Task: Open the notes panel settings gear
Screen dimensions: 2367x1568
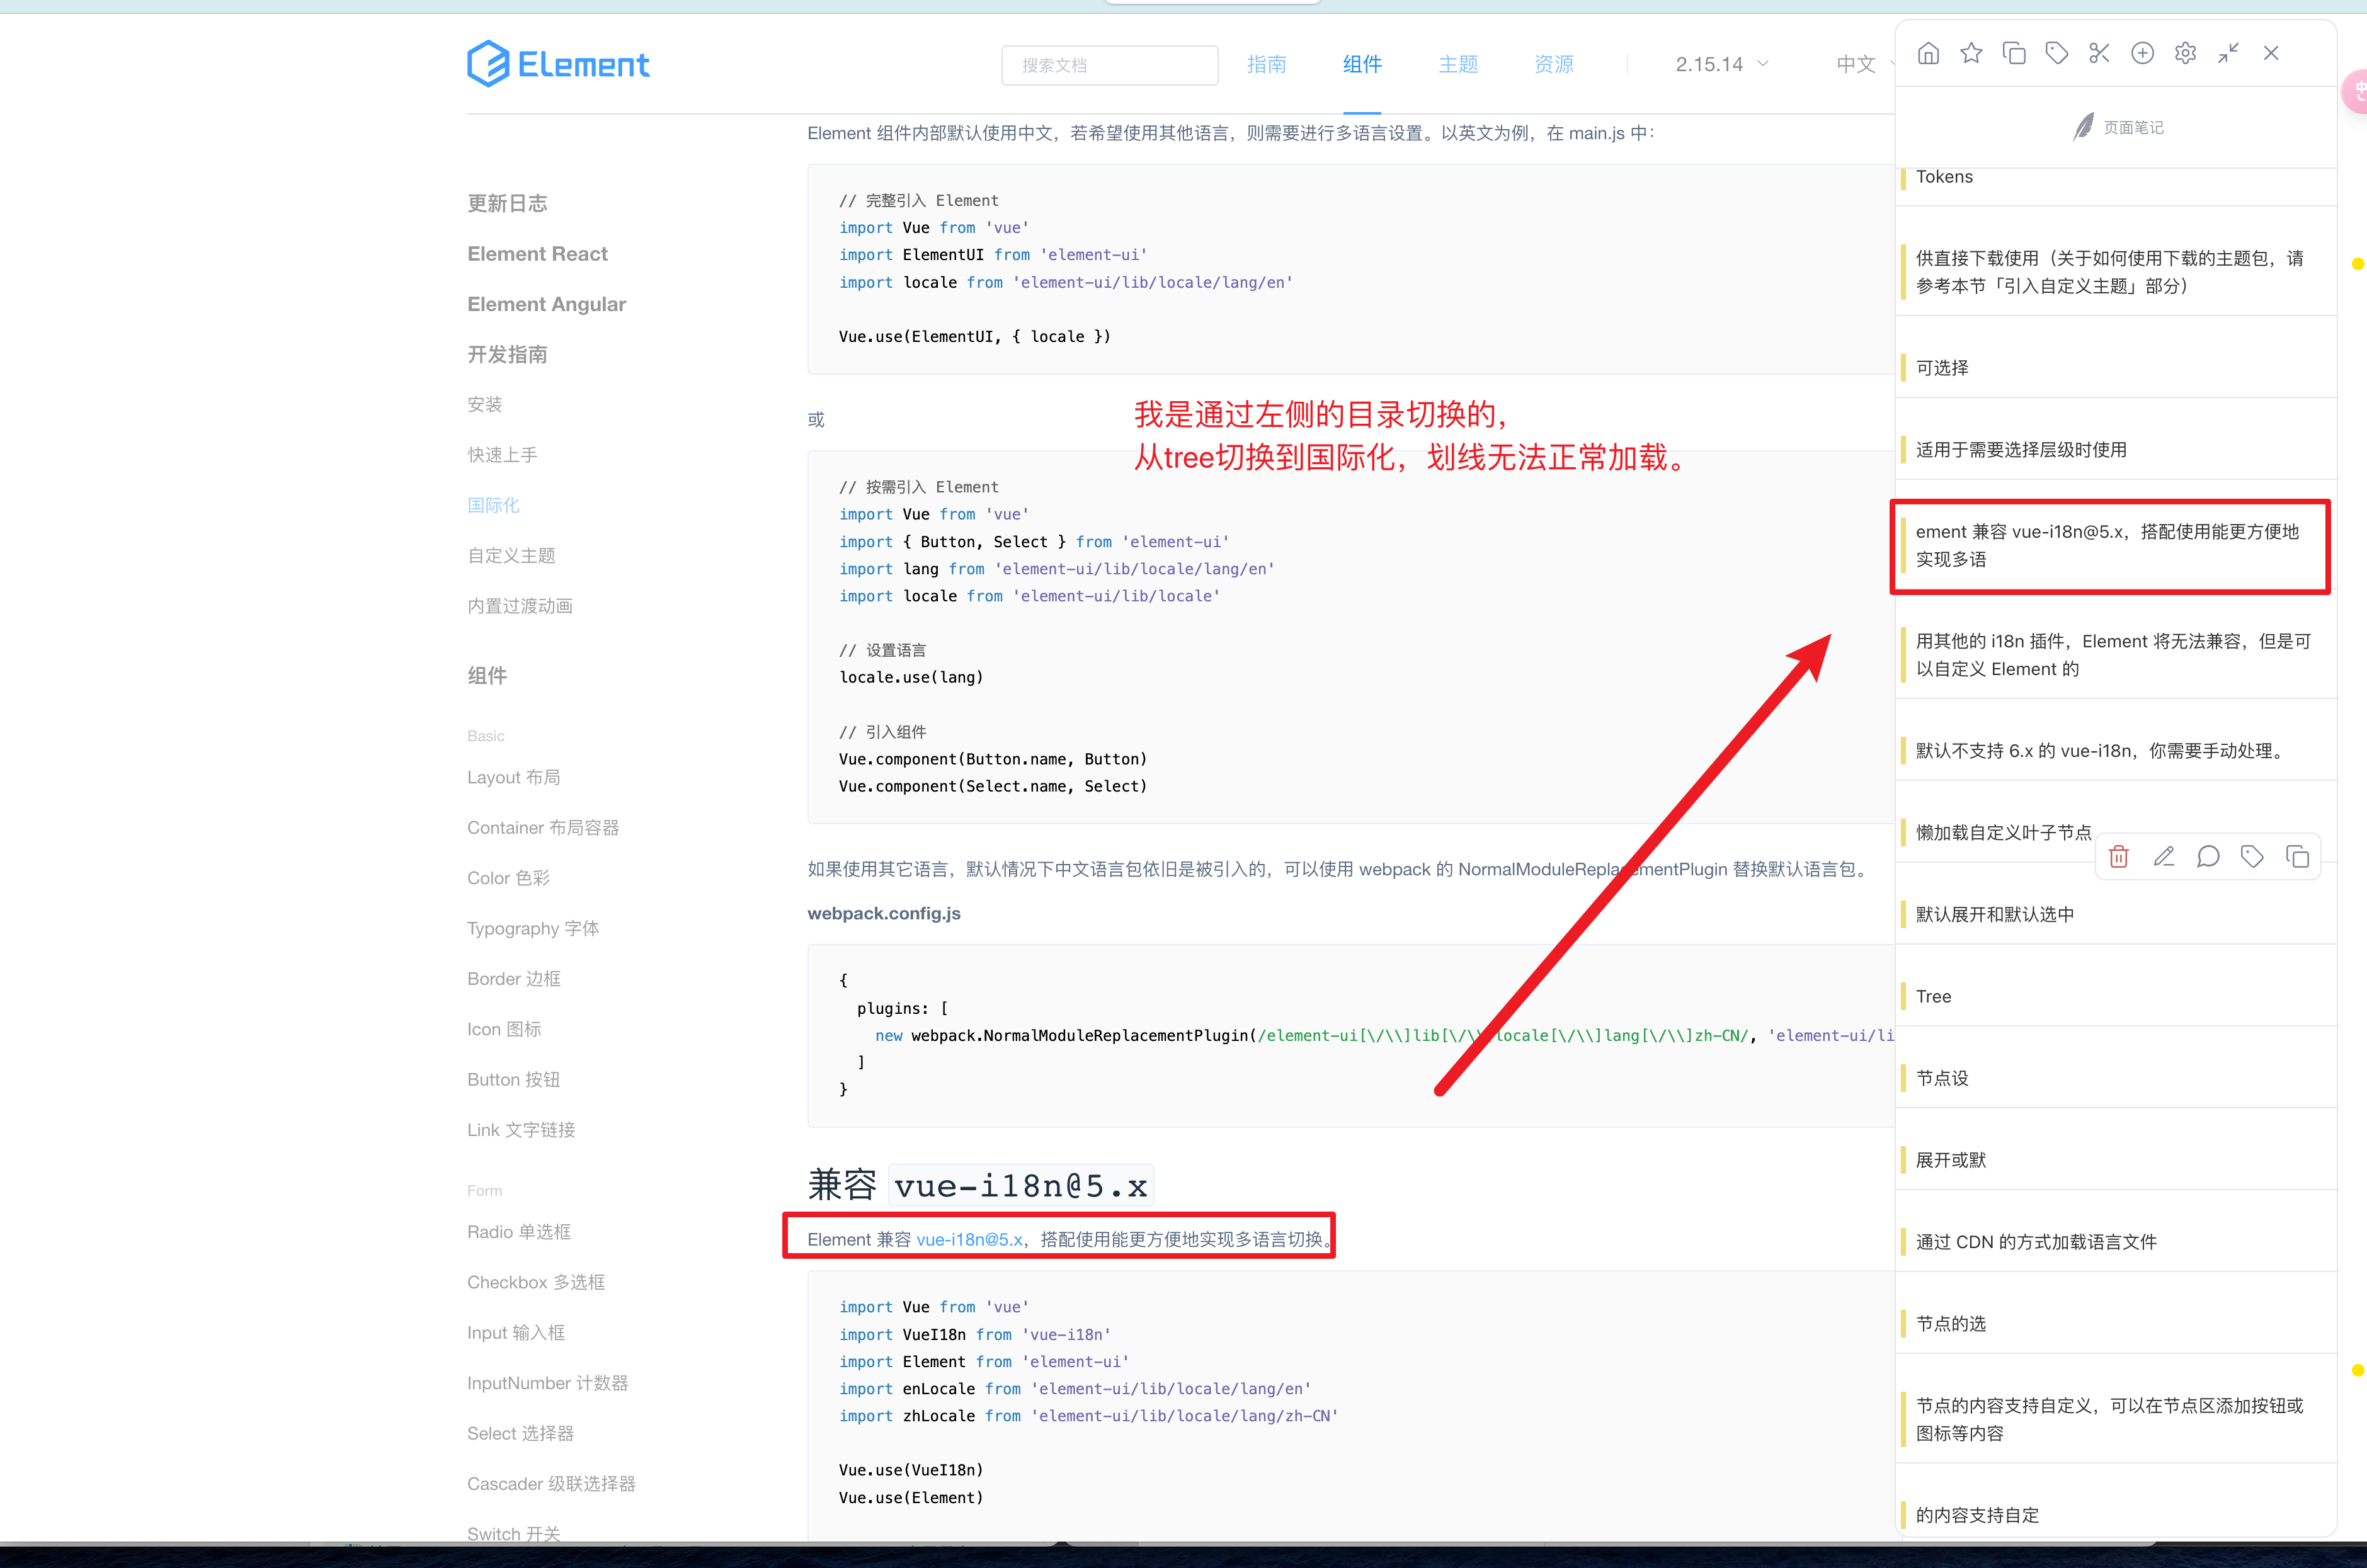Action: pyautogui.click(x=2185, y=53)
